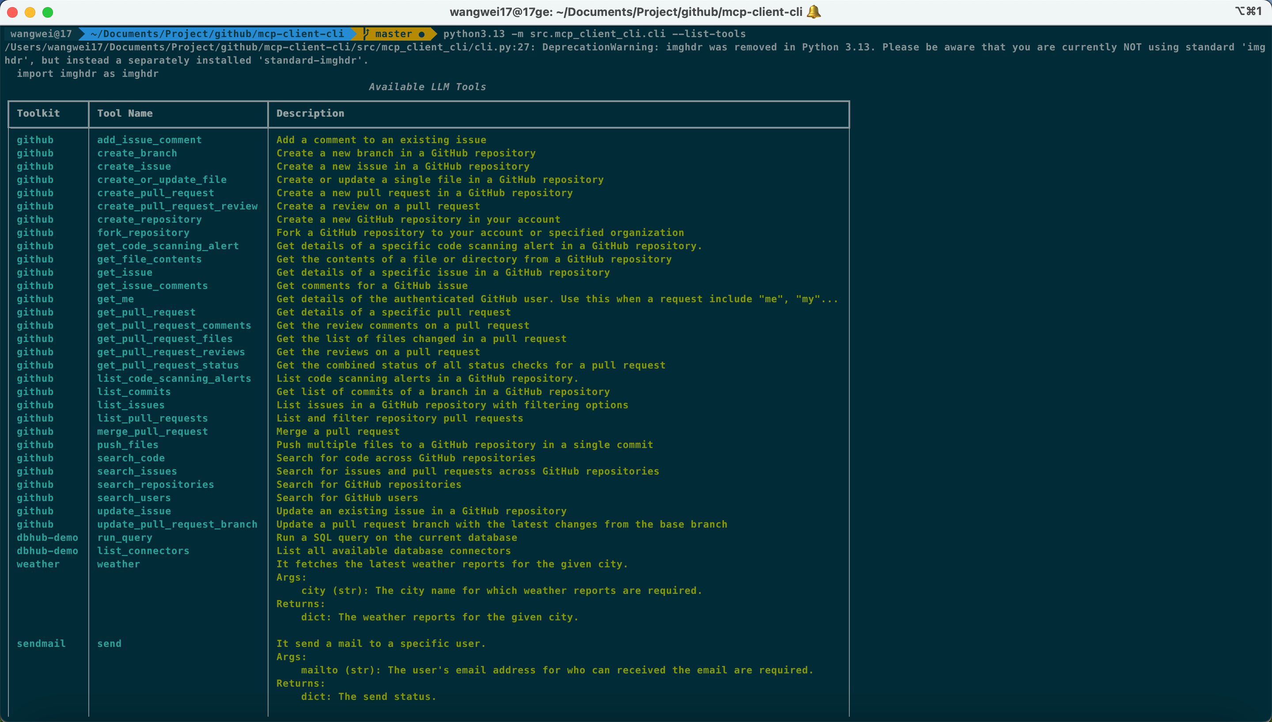Image resolution: width=1272 pixels, height=722 pixels.
Task: Click the list_commits tool name
Action: (x=134, y=392)
